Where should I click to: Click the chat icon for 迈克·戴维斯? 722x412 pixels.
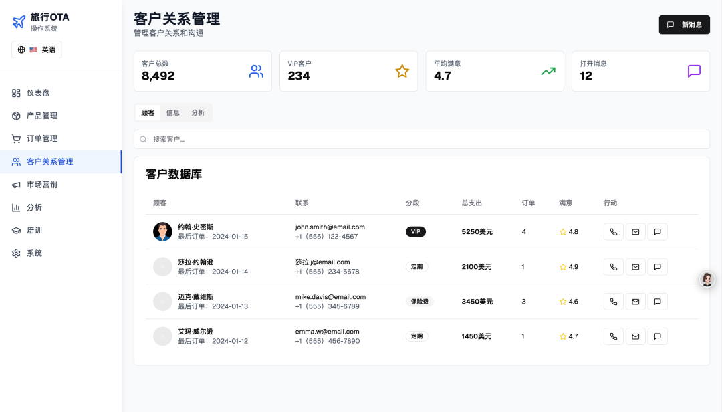(x=657, y=302)
